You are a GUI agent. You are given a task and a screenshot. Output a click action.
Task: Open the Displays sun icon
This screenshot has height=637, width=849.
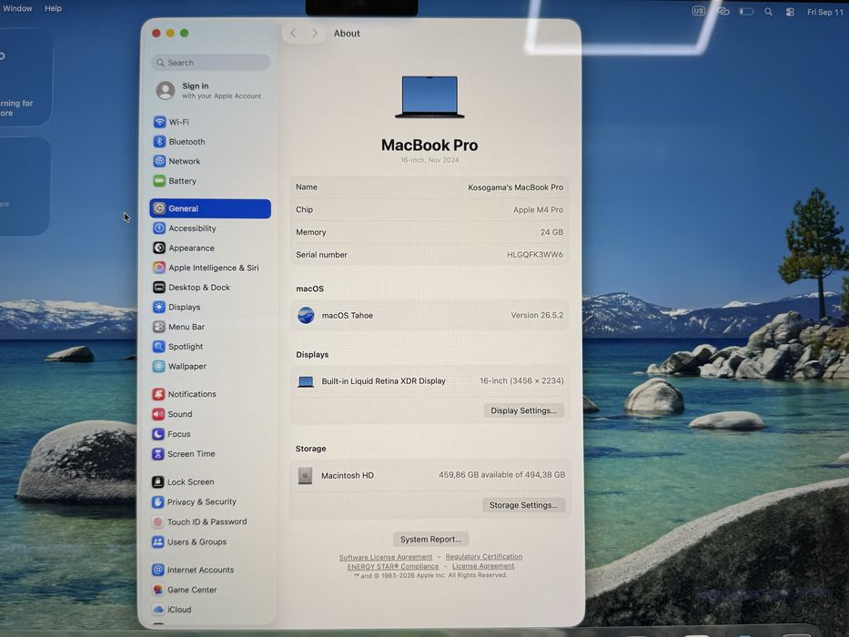coord(159,308)
